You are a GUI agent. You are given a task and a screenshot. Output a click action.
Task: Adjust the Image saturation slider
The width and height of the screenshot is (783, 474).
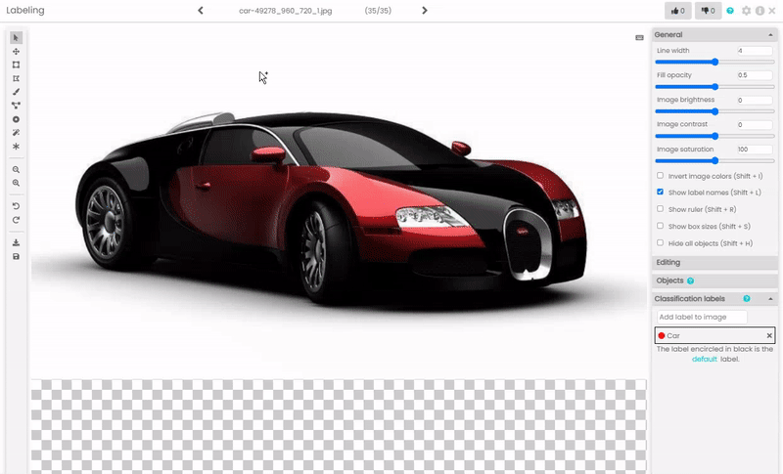click(x=714, y=160)
